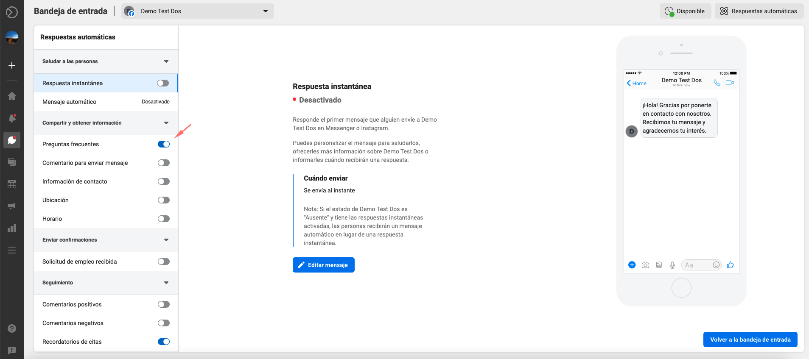809x359 pixels.
Task: Enable Información de contacto toggle
Action: (x=164, y=181)
